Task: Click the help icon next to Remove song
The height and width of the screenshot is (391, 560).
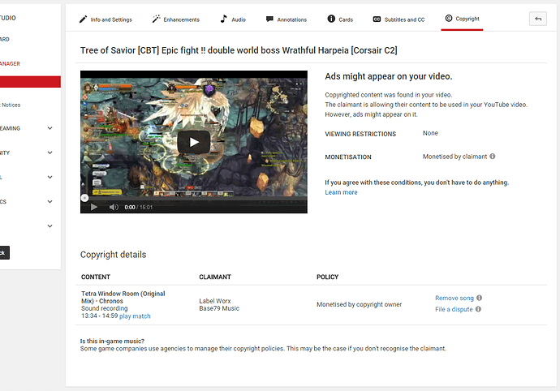Action: click(480, 298)
